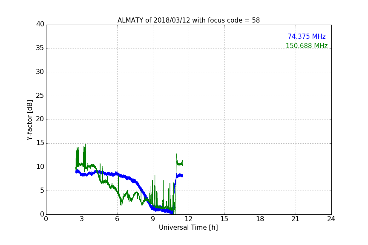Image resolution: width=368 pixels, height=245 pixels.
Task: Click the y-axis tick label '40'
Action: click(40, 24)
